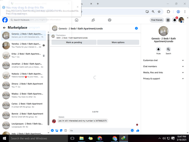
Task: Open Madou conversation in chat list
Action: [x=23, y=95]
